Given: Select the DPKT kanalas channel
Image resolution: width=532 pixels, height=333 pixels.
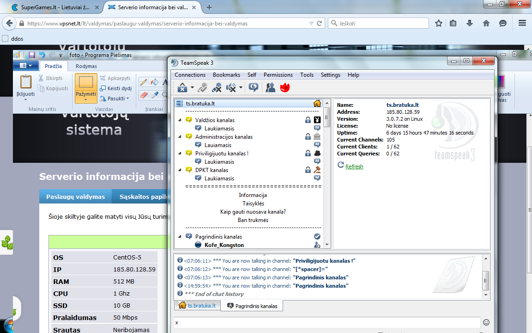Looking at the screenshot, I should click(212, 170).
